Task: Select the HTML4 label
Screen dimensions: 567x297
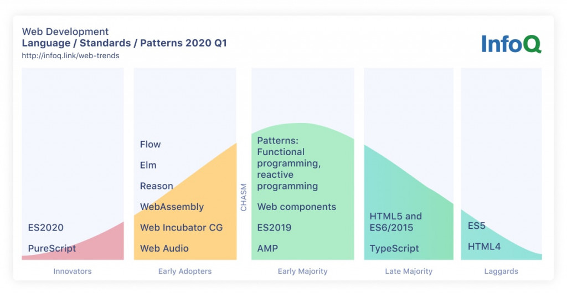Action: 484,247
